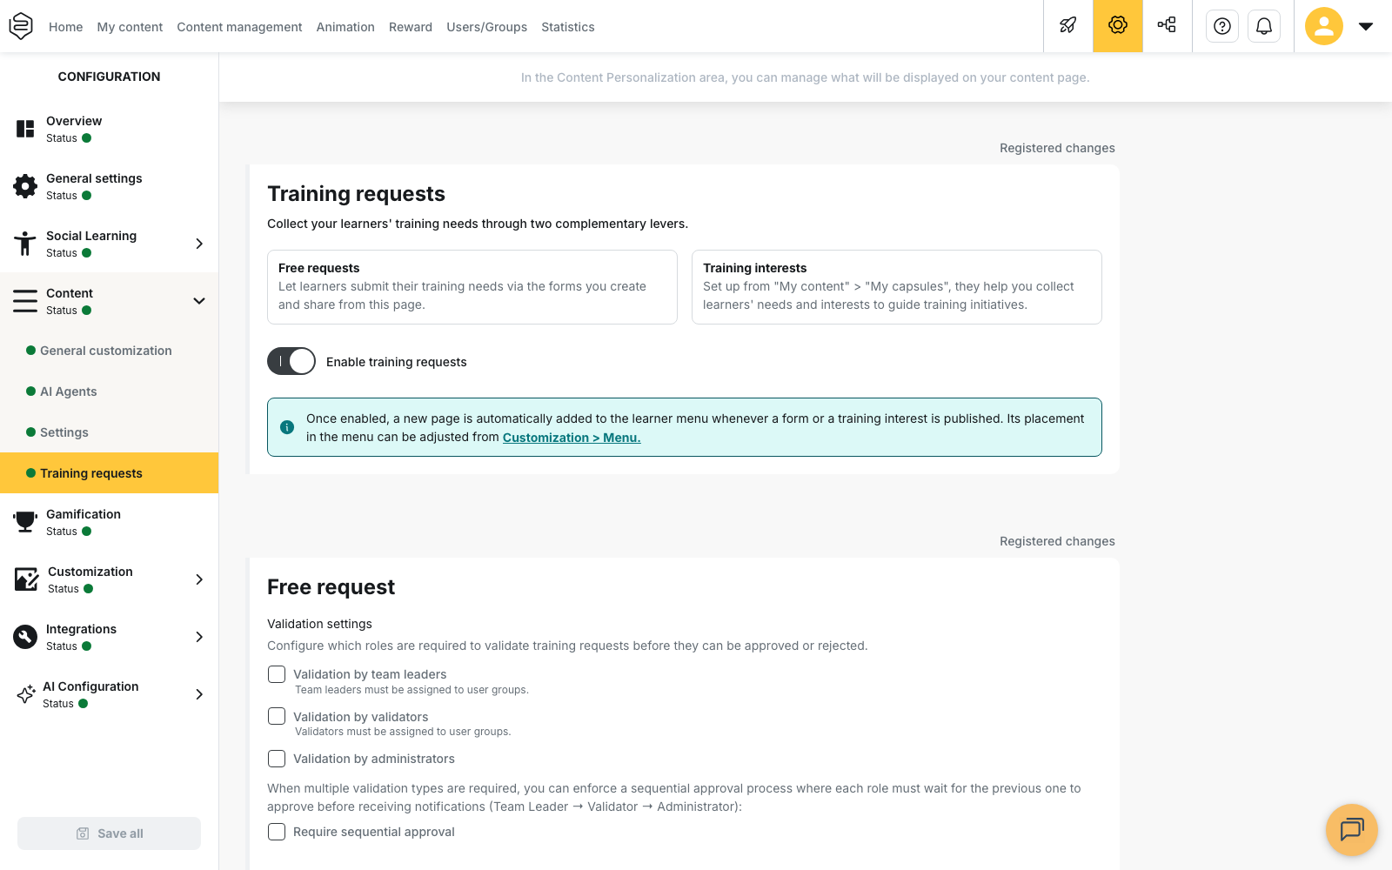Screen dimensions: 1392x870
Task: Expand the AI Configuration chevron
Action: click(199, 694)
